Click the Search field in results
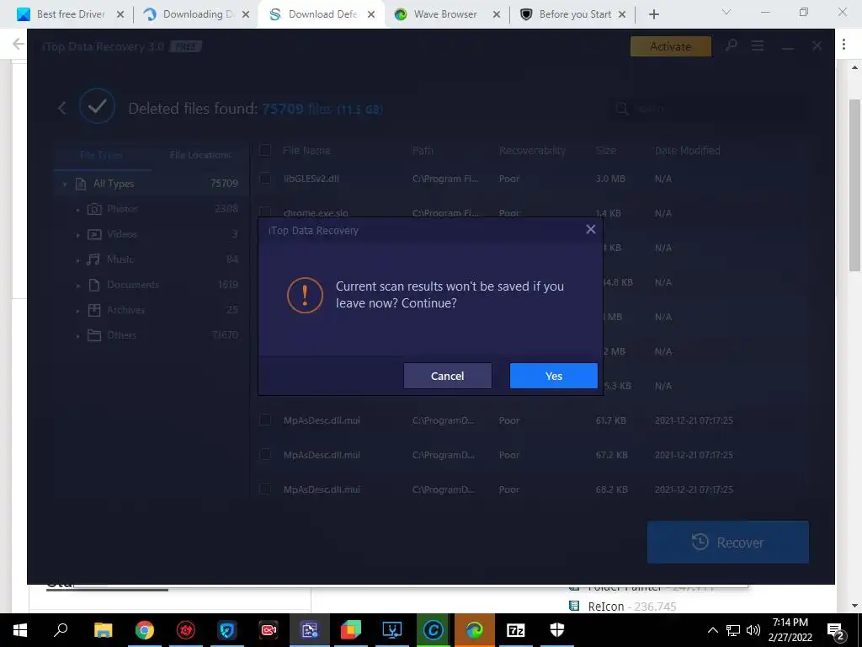This screenshot has width=862, height=647. pos(709,109)
